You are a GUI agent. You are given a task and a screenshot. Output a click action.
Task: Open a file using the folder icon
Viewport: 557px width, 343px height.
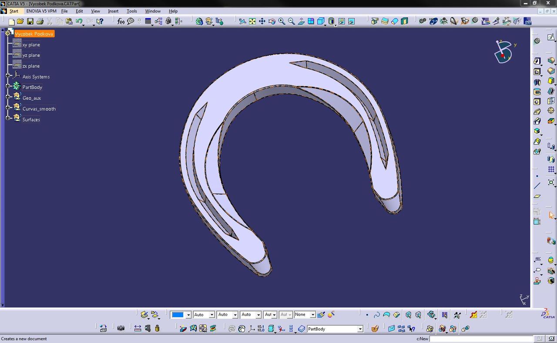click(x=20, y=21)
